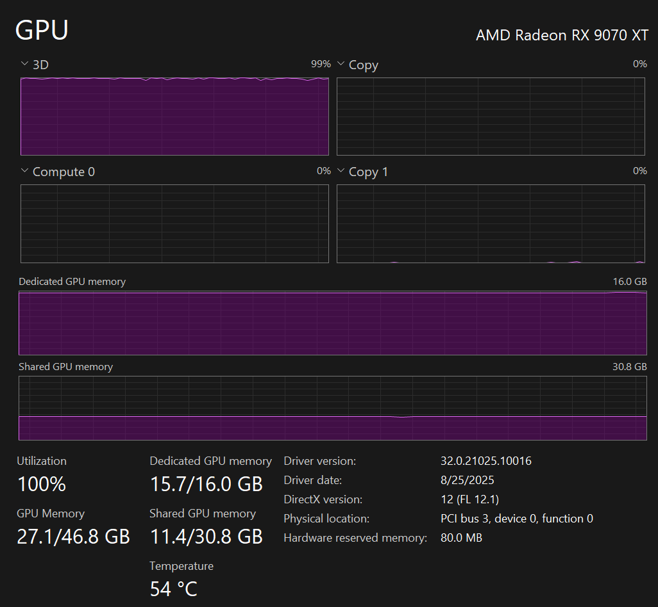This screenshot has height=607, width=658.
Task: Open the Compute 0 engine dropdown chevron
Action: [24, 171]
